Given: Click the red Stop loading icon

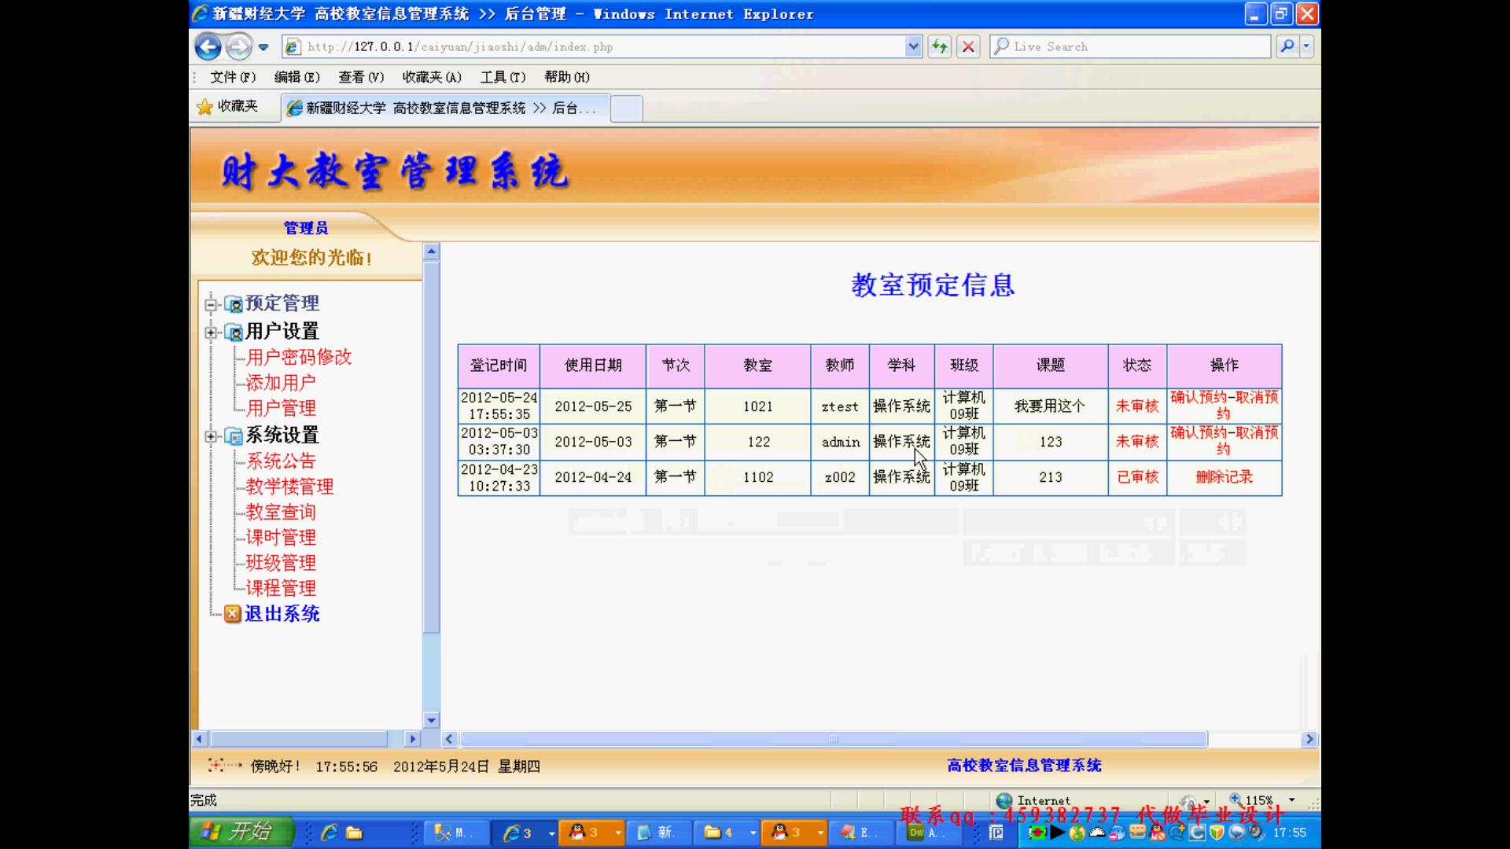Looking at the screenshot, I should coord(969,46).
